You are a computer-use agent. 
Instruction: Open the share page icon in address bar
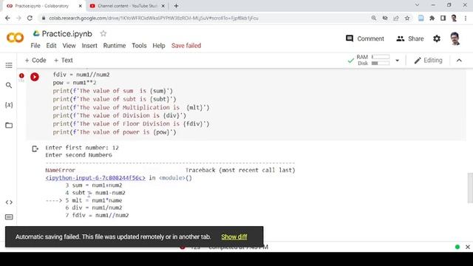(396, 18)
